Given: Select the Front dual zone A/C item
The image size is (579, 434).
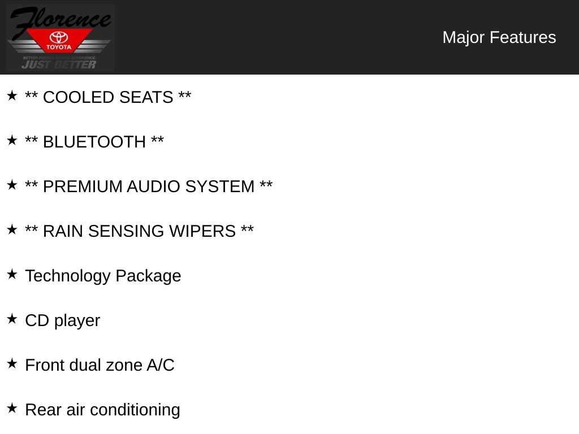Looking at the screenshot, I should (x=100, y=365).
